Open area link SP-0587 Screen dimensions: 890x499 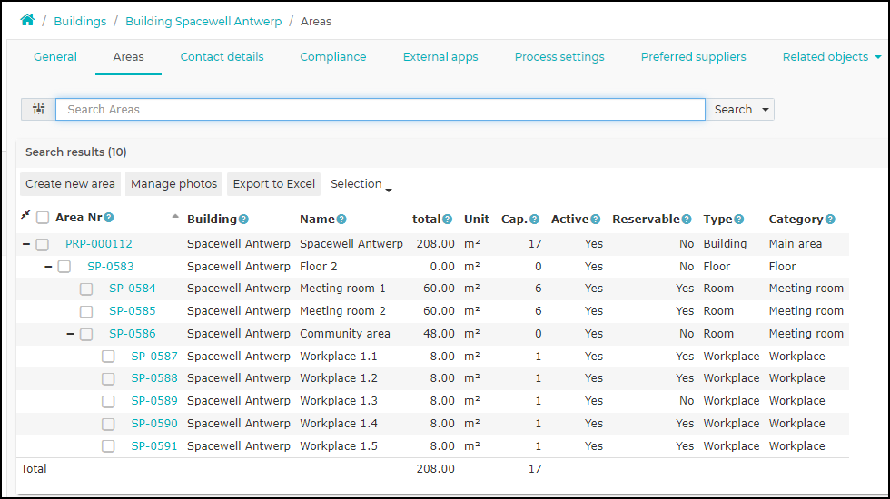coord(154,356)
